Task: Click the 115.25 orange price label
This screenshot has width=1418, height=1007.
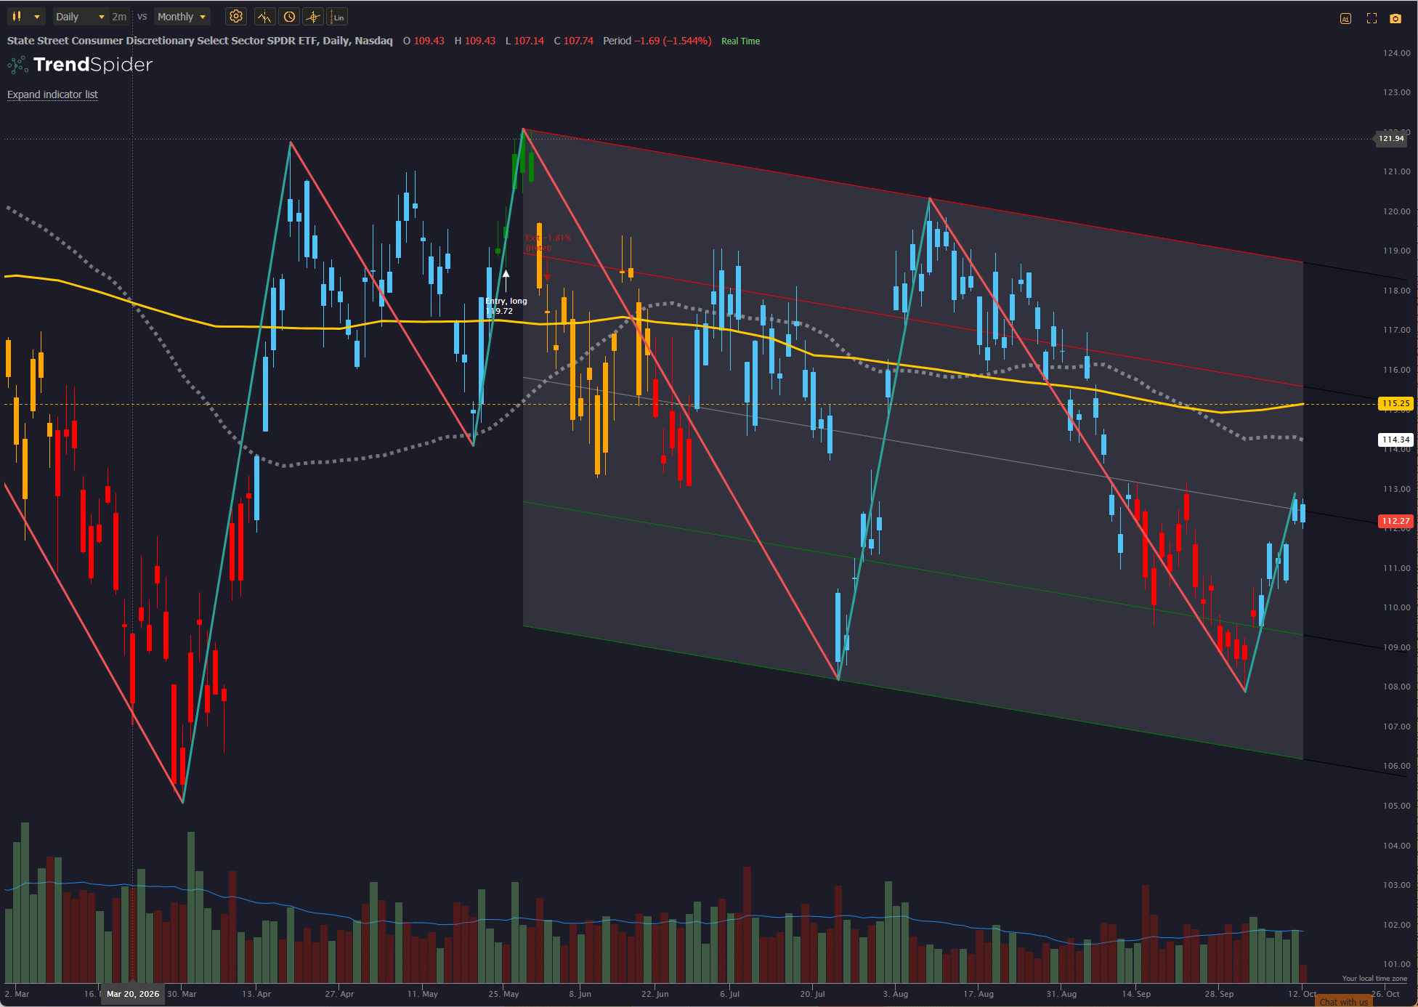Action: click(1395, 403)
